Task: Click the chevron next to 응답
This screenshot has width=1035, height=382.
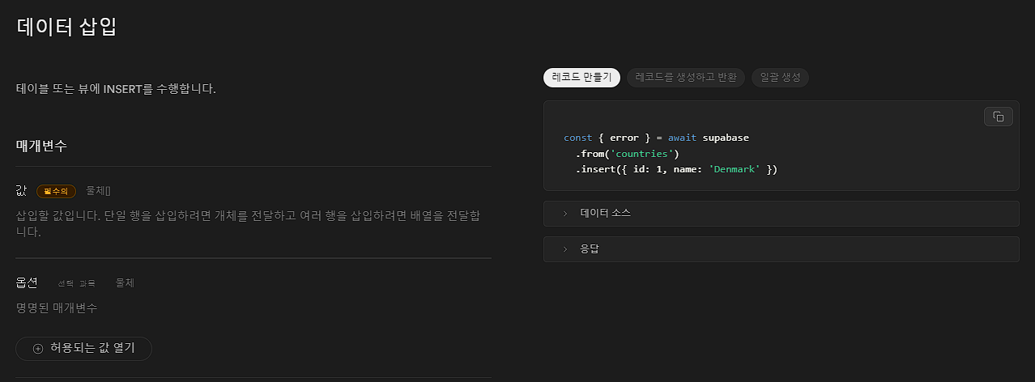Action: pyautogui.click(x=564, y=249)
